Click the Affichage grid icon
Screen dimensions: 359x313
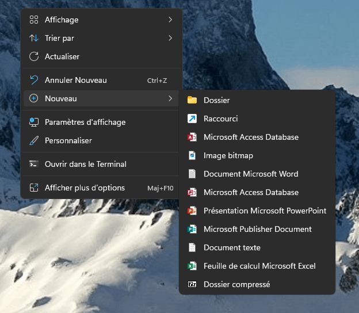point(34,20)
